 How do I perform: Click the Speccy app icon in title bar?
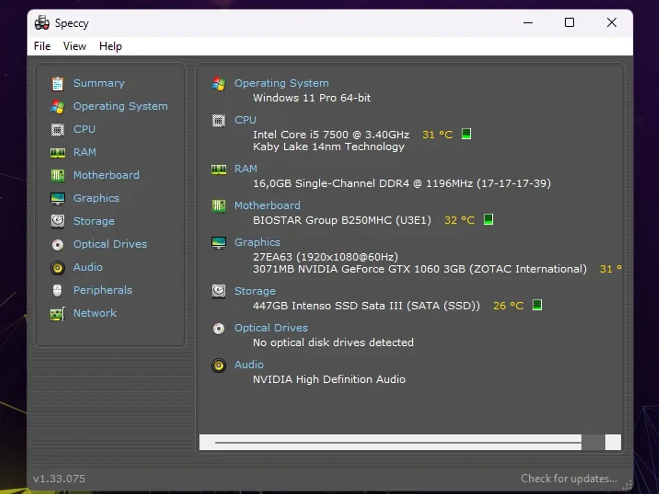click(42, 23)
